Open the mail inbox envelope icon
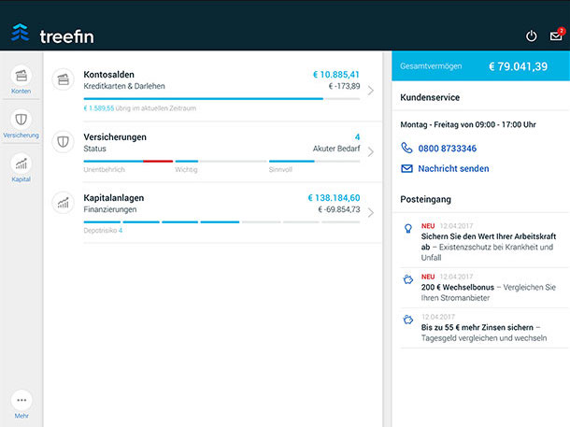The width and height of the screenshot is (570, 427). tap(556, 36)
